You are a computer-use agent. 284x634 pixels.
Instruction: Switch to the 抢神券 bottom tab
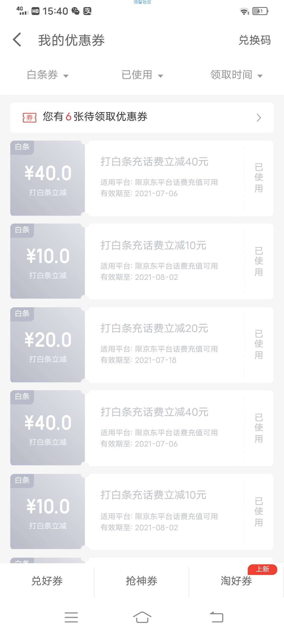tap(141, 581)
